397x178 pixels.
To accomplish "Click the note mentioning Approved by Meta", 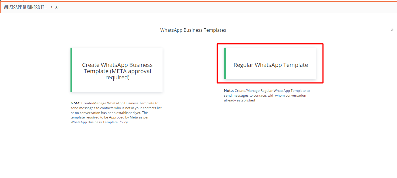I will tap(117, 113).
